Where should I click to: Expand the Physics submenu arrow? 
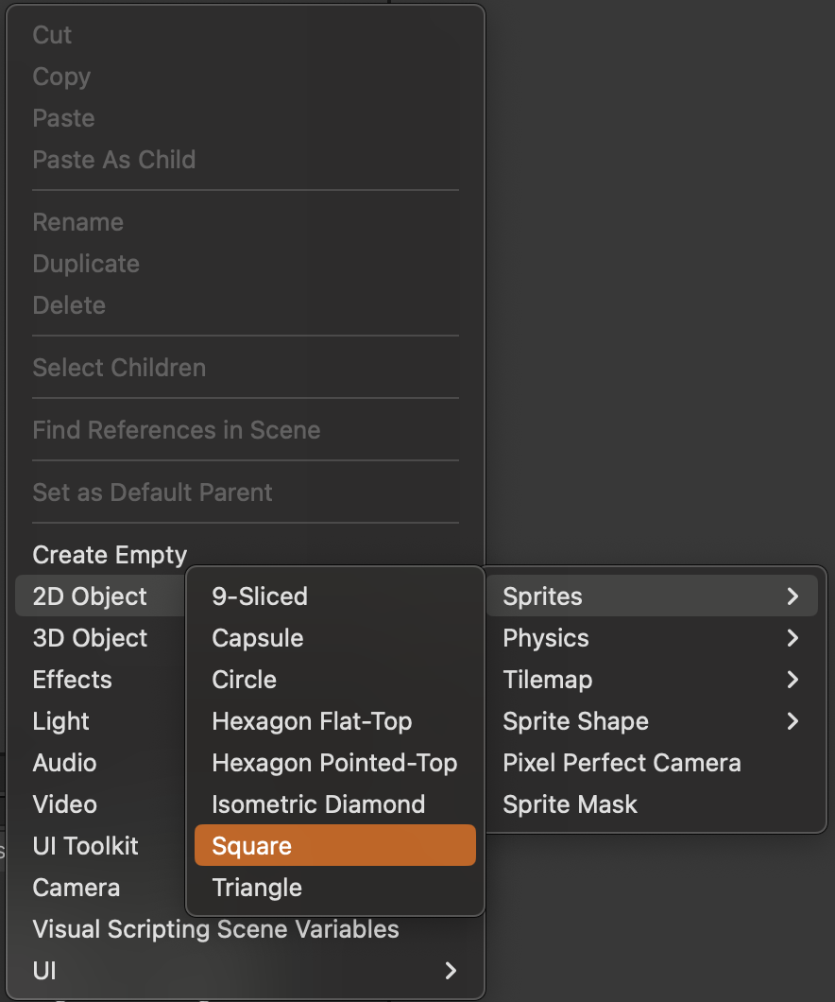[x=792, y=638]
